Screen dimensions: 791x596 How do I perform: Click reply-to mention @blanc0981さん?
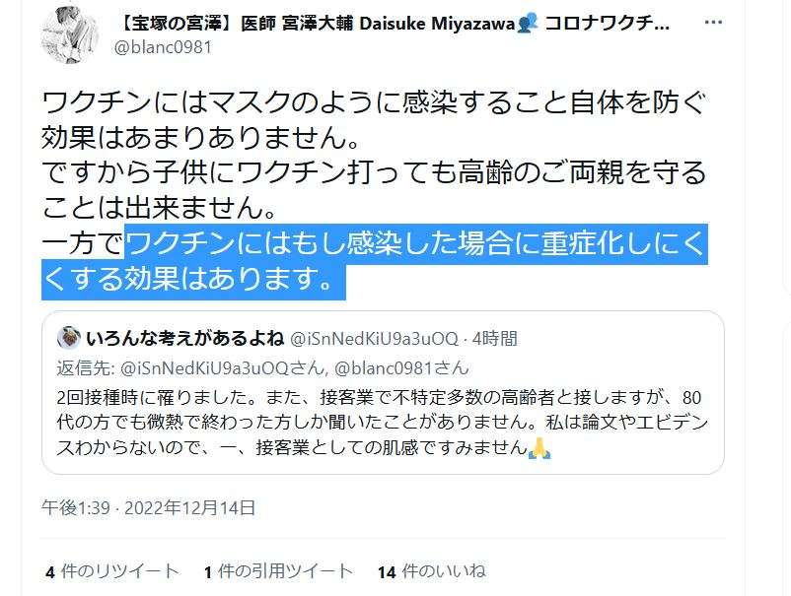point(401,368)
